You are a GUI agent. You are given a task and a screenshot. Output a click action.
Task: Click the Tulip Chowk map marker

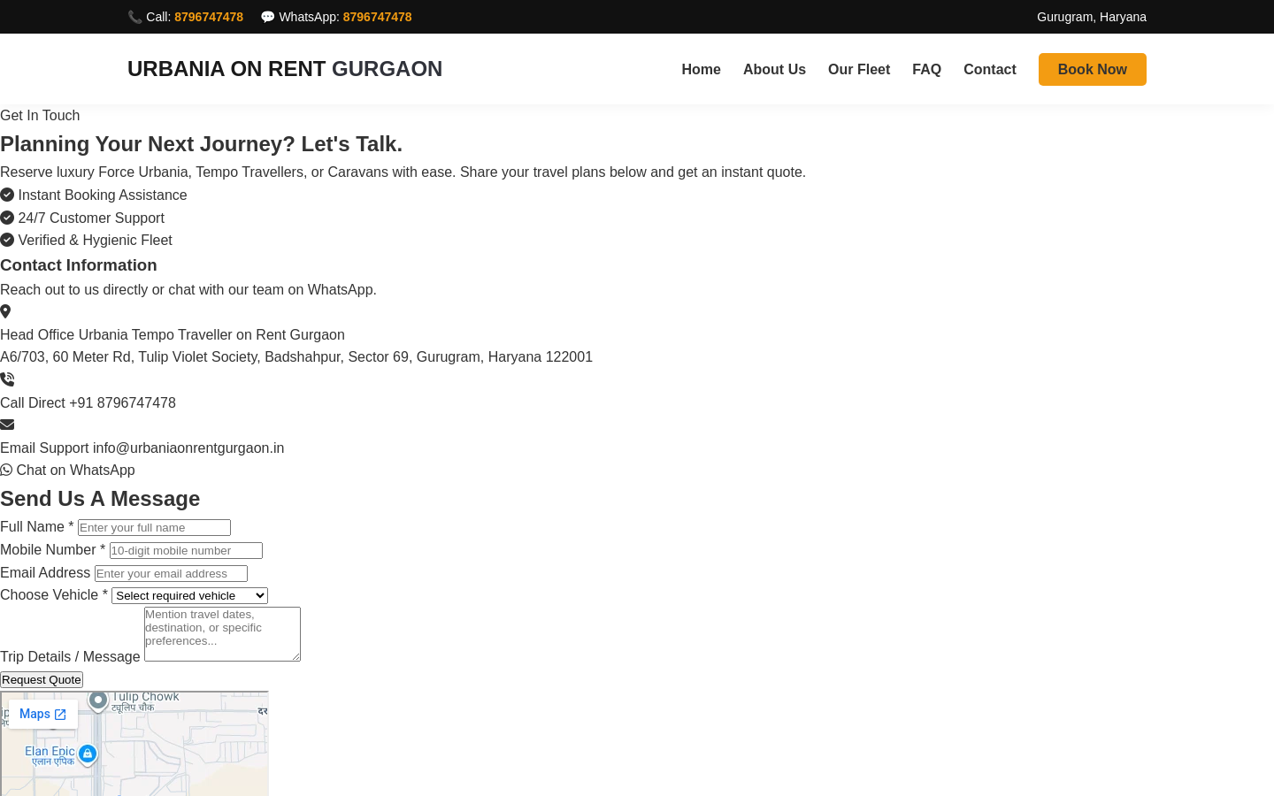pos(98,700)
